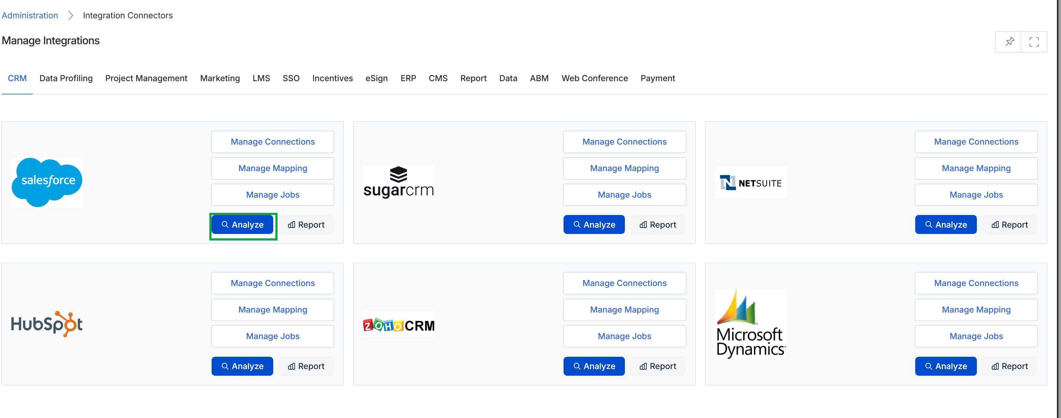Open Manage Mapping for HubSpot
This screenshot has height=418, width=1061.
pyautogui.click(x=273, y=310)
